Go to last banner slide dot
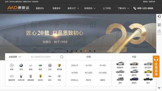This screenshot has width=162, height=91. tap(95, 51)
